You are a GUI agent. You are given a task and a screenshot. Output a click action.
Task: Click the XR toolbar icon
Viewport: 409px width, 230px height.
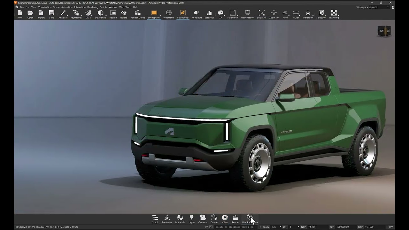click(x=220, y=14)
